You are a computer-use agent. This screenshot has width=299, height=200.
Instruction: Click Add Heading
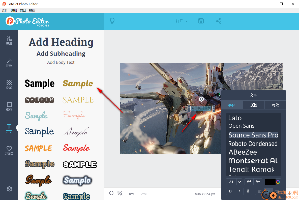pyautogui.click(x=61, y=42)
